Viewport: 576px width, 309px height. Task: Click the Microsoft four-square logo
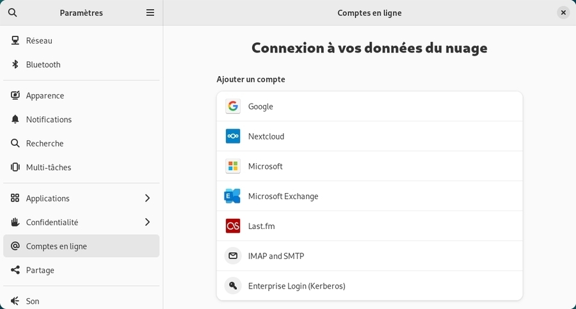[233, 166]
